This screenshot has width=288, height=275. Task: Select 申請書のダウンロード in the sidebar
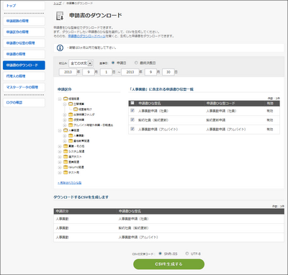pyautogui.click(x=24, y=65)
